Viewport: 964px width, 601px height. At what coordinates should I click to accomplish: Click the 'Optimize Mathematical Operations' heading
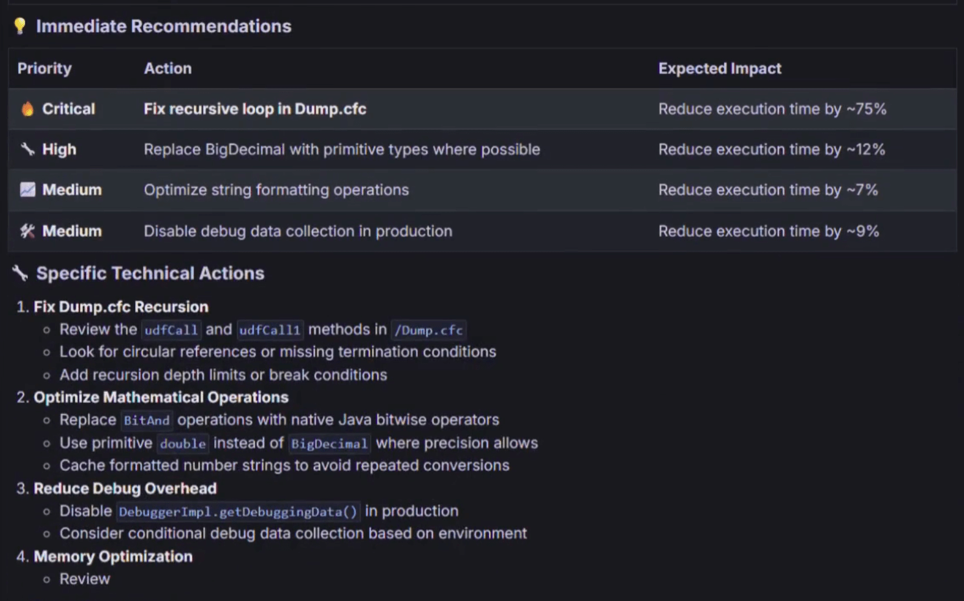pyautogui.click(x=161, y=397)
